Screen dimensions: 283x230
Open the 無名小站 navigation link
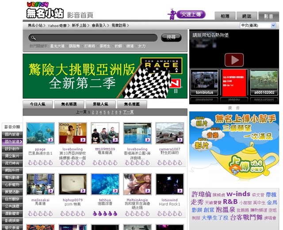click(x=35, y=26)
